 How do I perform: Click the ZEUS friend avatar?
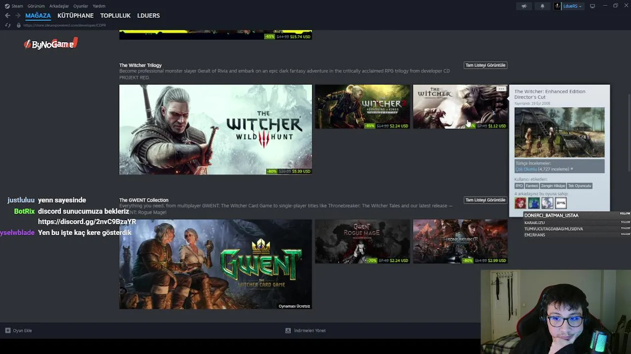[x=561, y=203]
